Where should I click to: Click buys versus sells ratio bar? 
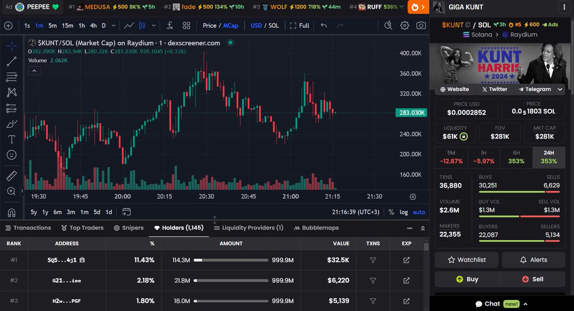tap(519, 192)
